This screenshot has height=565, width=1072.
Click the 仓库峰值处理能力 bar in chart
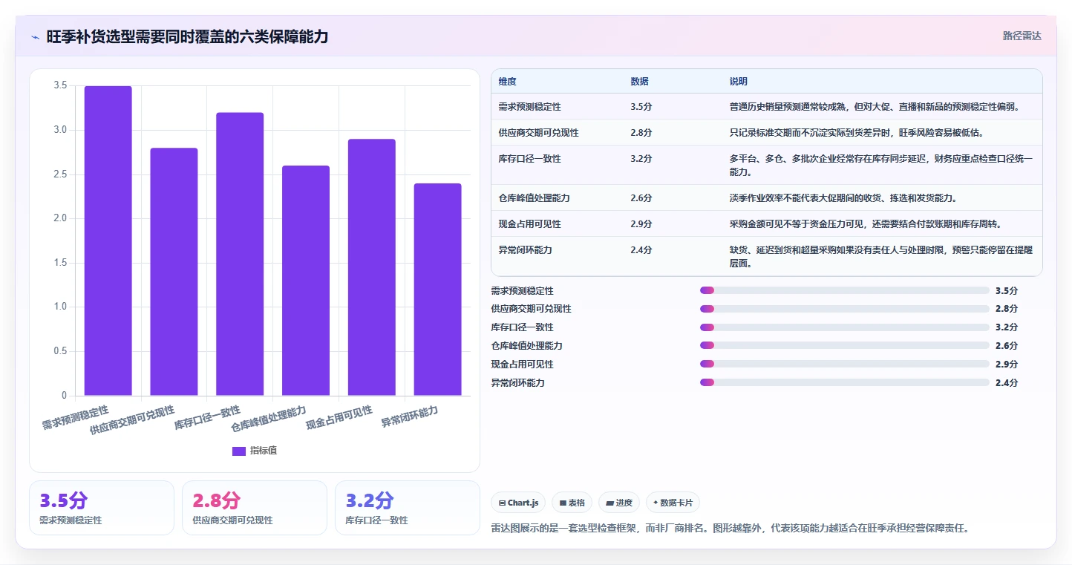tap(306, 281)
